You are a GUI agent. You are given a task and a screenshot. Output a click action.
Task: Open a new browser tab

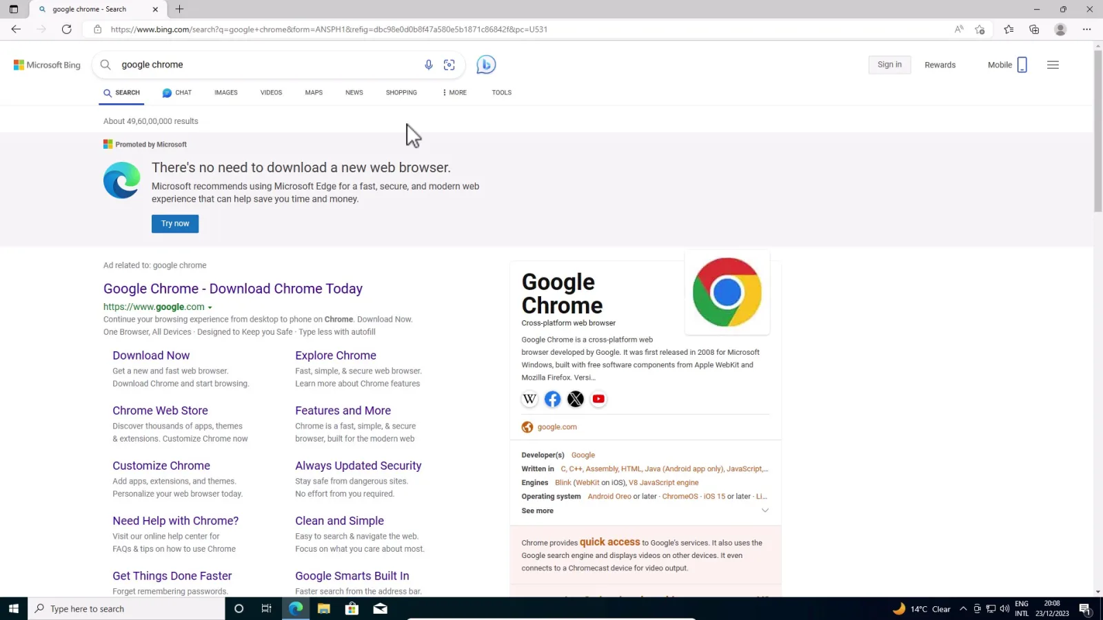pyautogui.click(x=179, y=9)
